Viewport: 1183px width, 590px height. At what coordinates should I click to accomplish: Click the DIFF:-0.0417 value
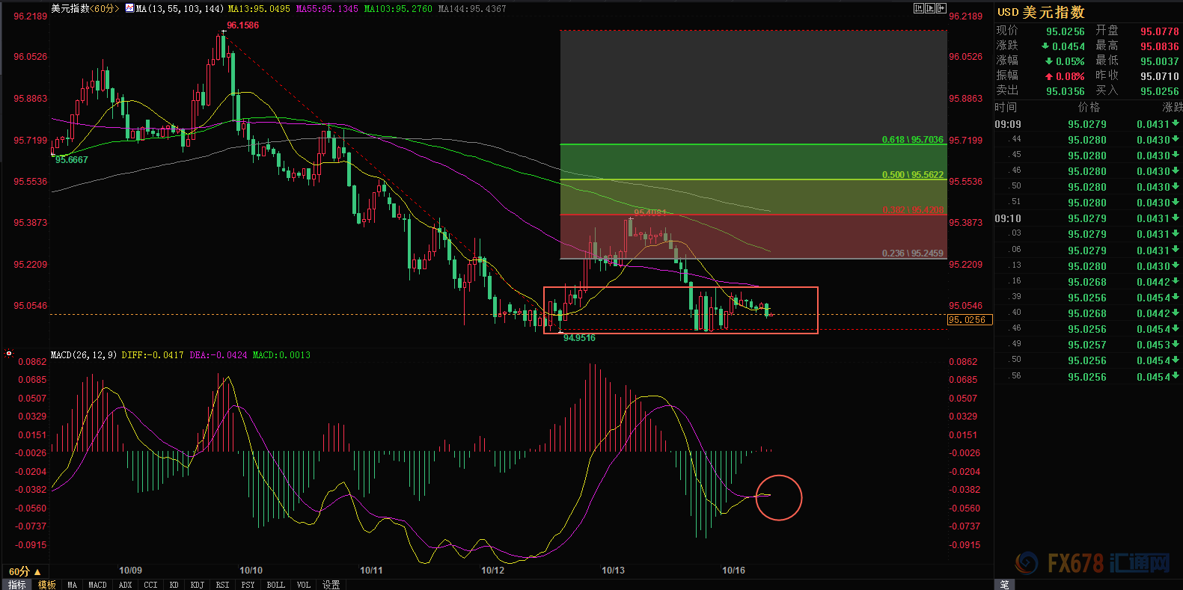pos(152,355)
